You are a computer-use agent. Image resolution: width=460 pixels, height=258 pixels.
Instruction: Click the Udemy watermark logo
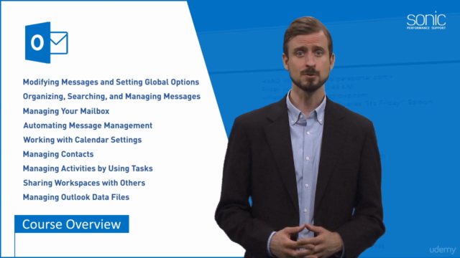click(443, 250)
